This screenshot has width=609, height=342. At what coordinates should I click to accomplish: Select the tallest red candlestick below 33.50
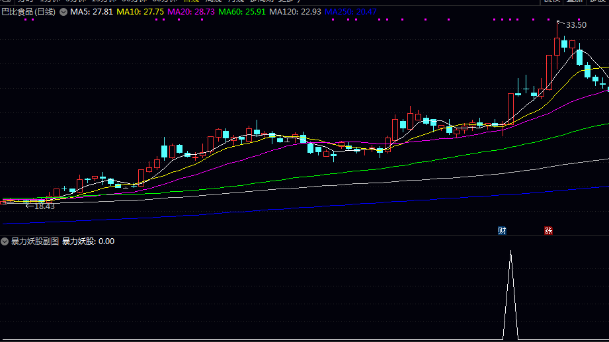click(557, 46)
